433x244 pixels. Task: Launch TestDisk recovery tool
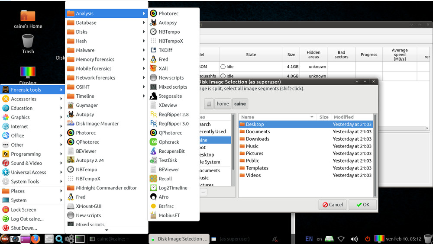[168, 160]
